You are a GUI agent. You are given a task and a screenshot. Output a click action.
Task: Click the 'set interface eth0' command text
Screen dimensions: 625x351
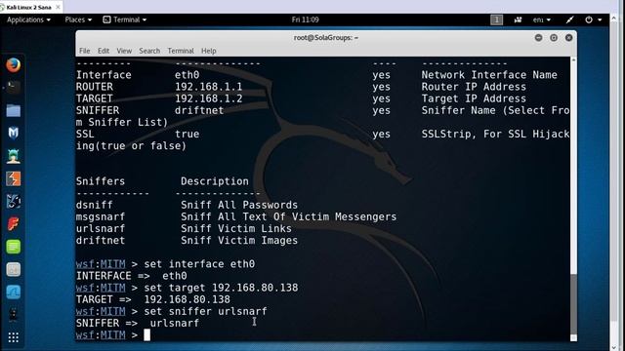coord(199,264)
